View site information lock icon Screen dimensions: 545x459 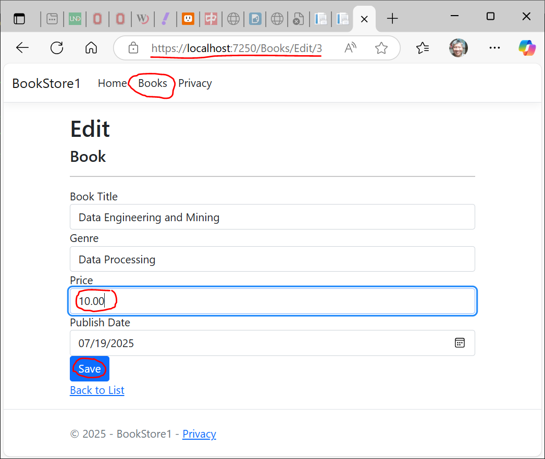click(133, 48)
